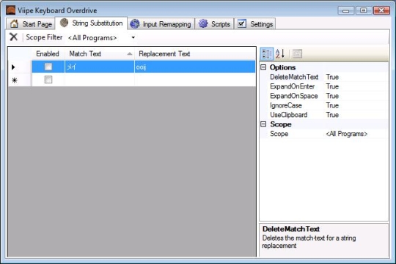
Task: Toggle Enabled checkbox in the new empty row
Action: point(48,80)
